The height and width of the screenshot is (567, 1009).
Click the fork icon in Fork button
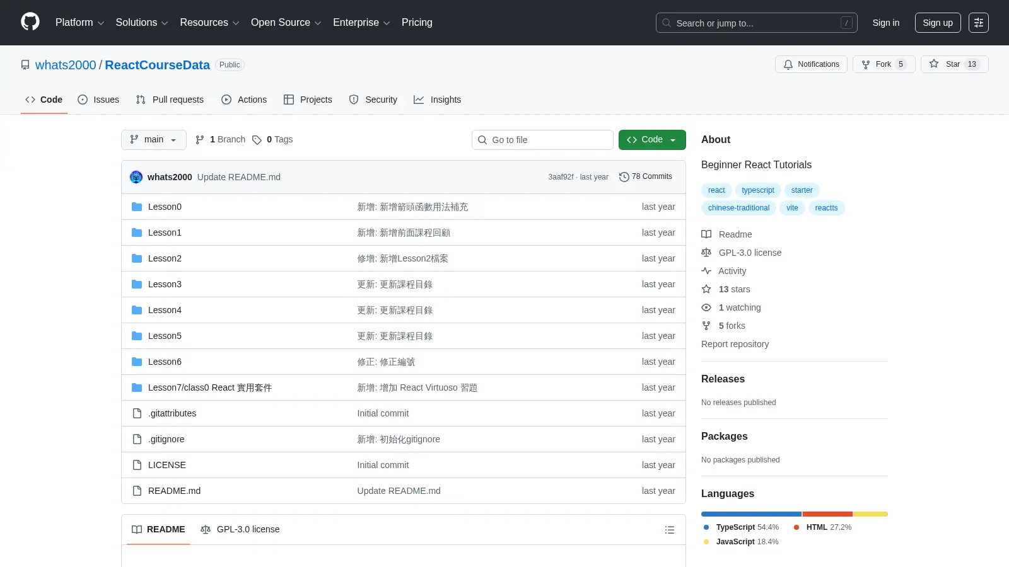[866, 64]
